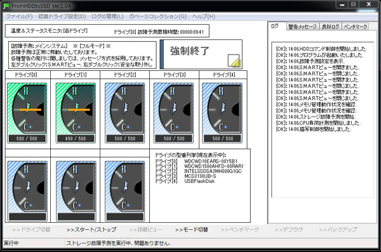The height and width of the screenshot is (252, 381).
Task: Click model name WDCWD10EARS-00Y5B1
Action: click(211, 161)
